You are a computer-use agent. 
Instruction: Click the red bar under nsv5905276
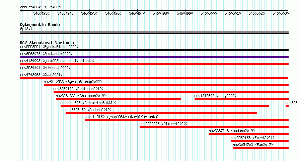tap(214, 127)
